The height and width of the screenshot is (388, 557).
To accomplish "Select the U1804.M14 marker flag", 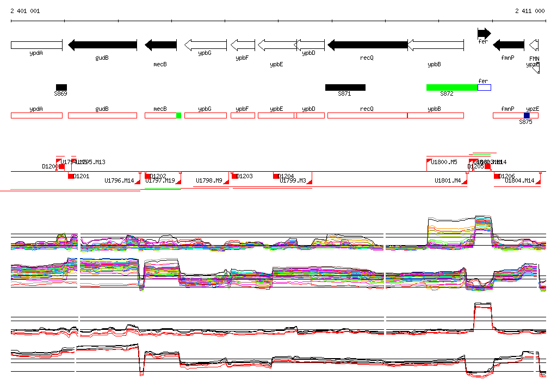I will click(538, 182).
